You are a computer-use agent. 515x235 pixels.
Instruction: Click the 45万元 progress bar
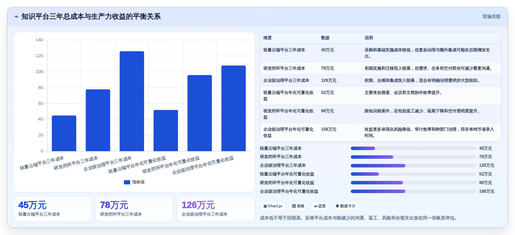(x=413, y=148)
